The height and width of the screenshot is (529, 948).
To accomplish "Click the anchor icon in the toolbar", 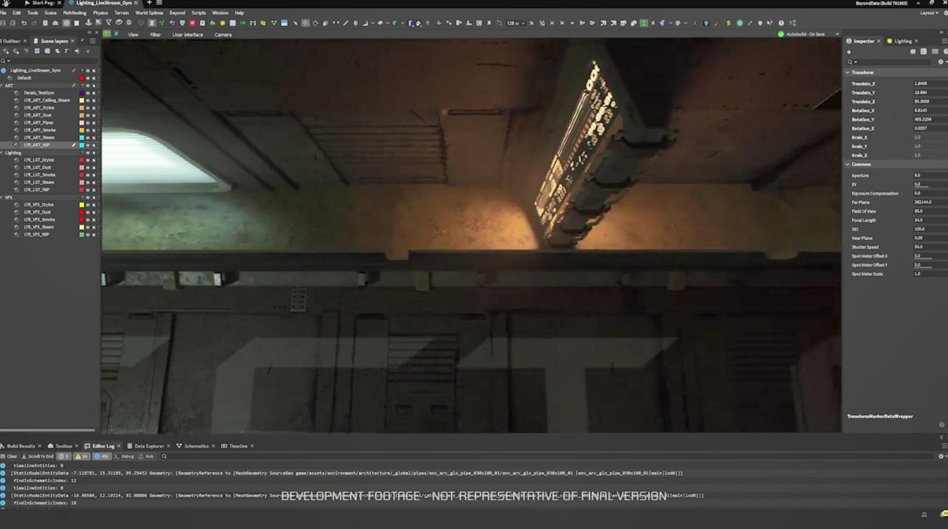I will [88, 23].
